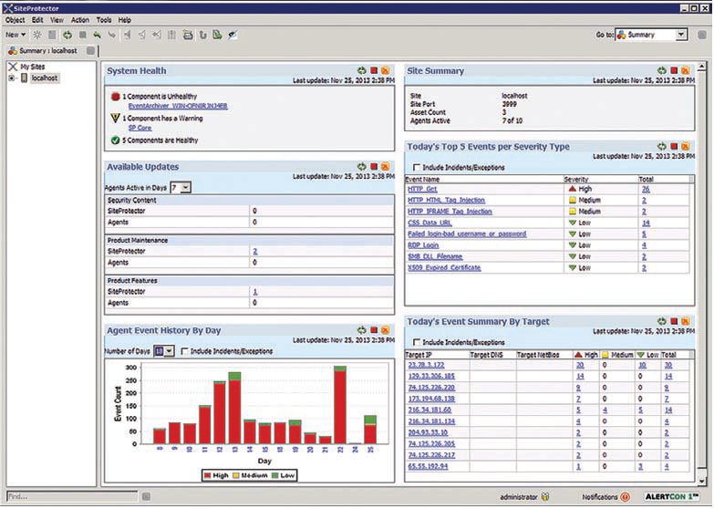714x509 pixels.
Task: Open target IP 23.78.3.172 link
Action: point(426,365)
